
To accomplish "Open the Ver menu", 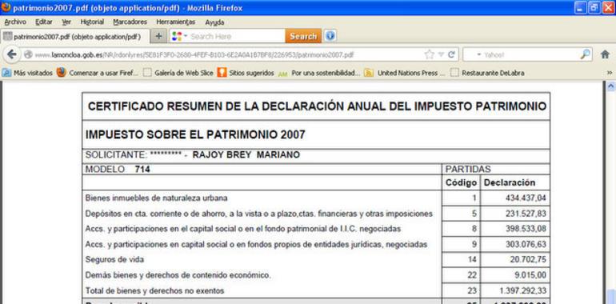I will coord(66,22).
